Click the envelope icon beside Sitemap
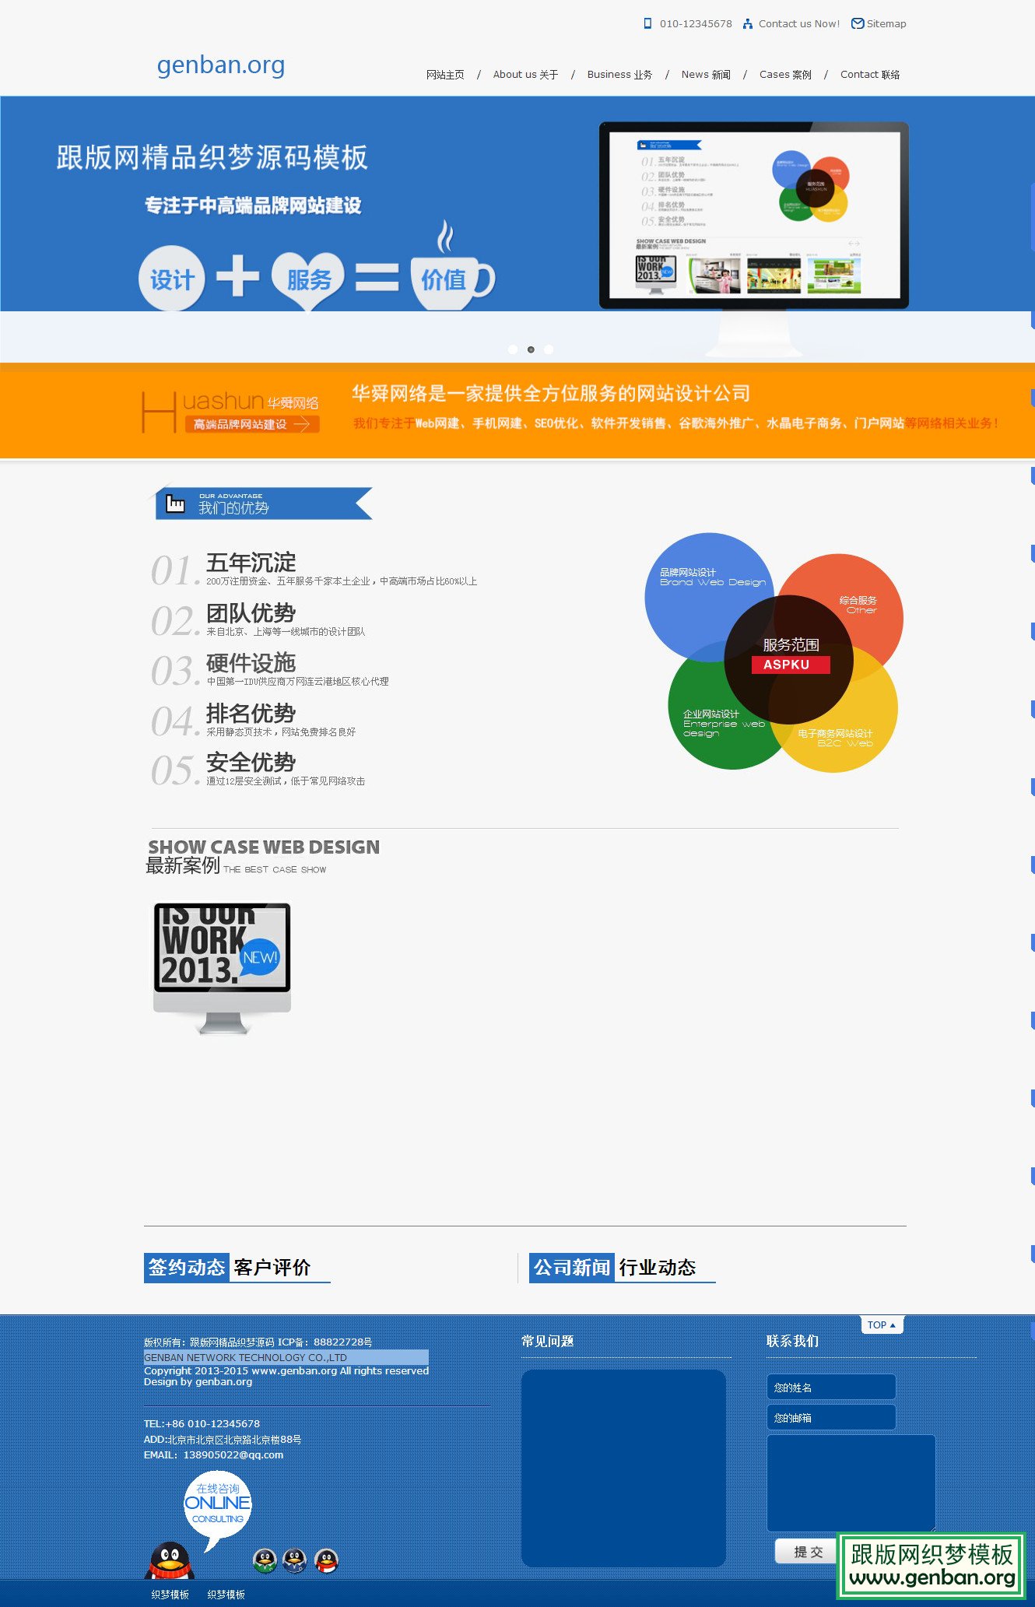 [x=858, y=23]
